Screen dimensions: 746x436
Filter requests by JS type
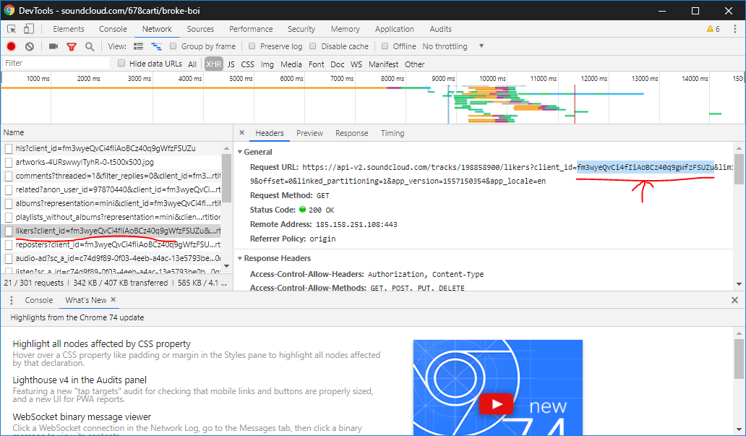pyautogui.click(x=231, y=64)
